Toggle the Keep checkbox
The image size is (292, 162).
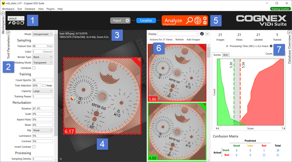44,85
